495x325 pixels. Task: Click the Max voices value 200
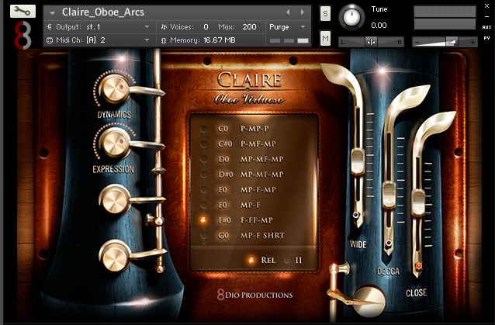tap(249, 27)
